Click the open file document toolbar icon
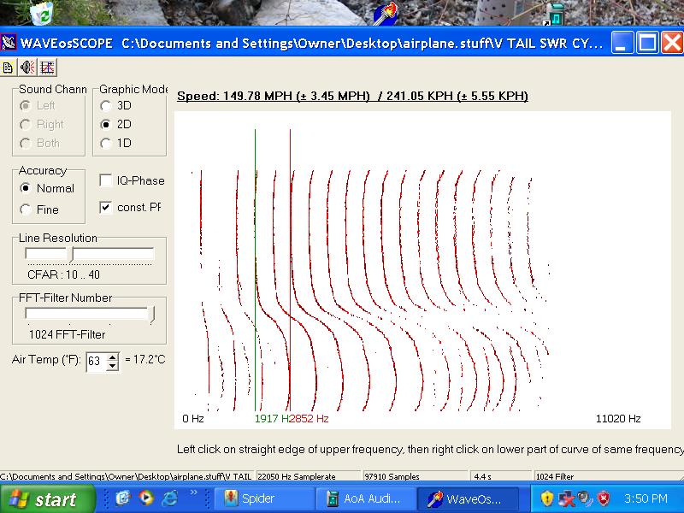The width and height of the screenshot is (684, 513). coord(9,67)
